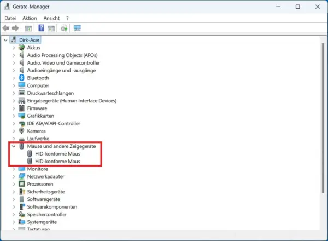Select the Softwaregeräte label
The width and height of the screenshot is (328, 241).
(44, 199)
